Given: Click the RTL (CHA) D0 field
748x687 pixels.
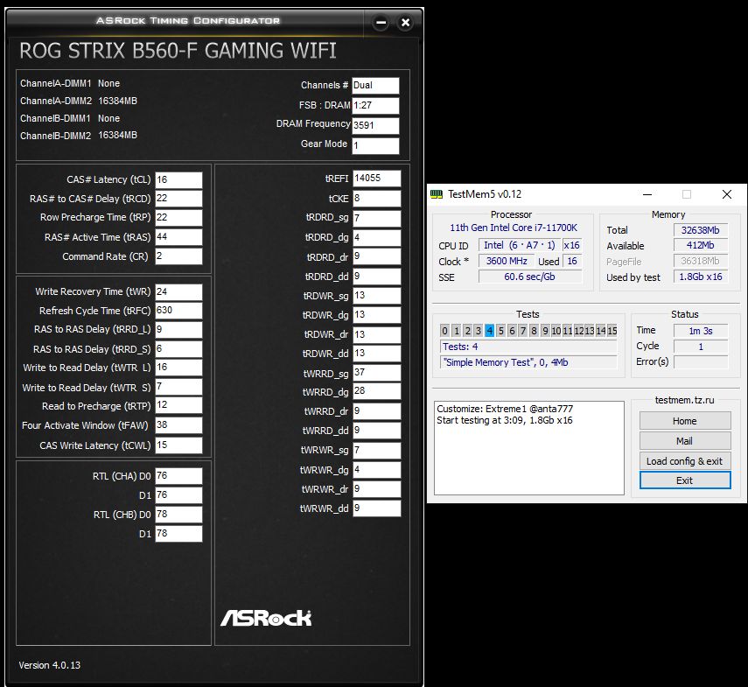Looking at the screenshot, I should pyautogui.click(x=178, y=476).
